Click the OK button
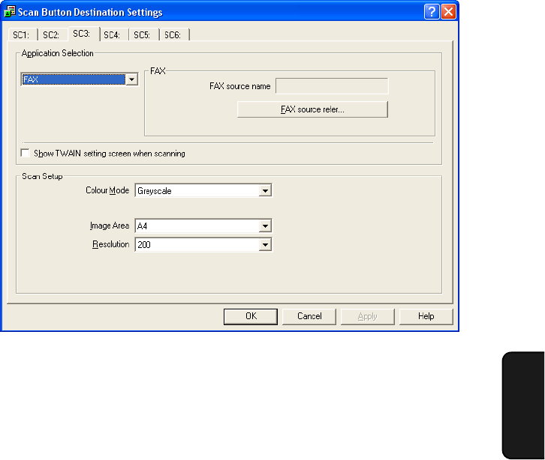The height and width of the screenshot is (460, 545). [x=251, y=316]
